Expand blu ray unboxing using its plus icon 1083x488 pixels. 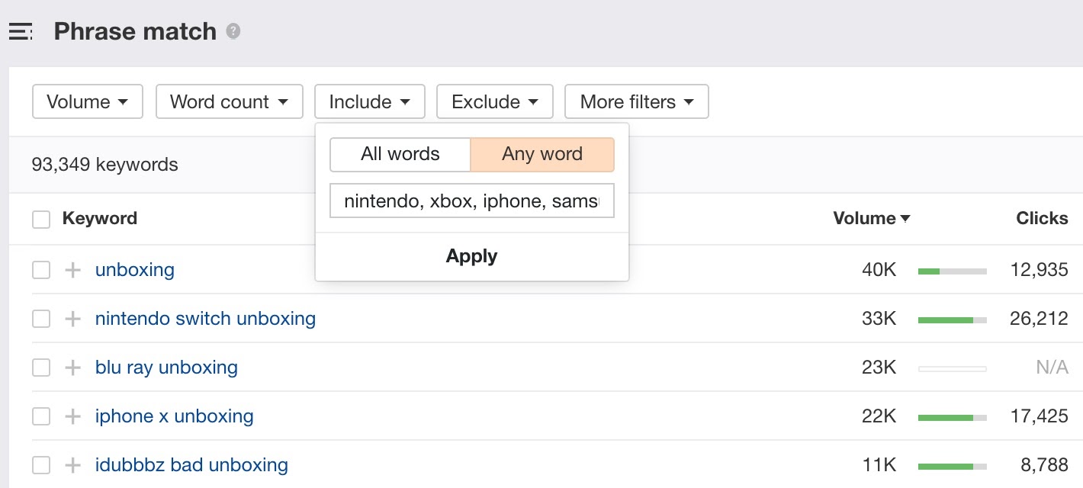[x=72, y=367]
